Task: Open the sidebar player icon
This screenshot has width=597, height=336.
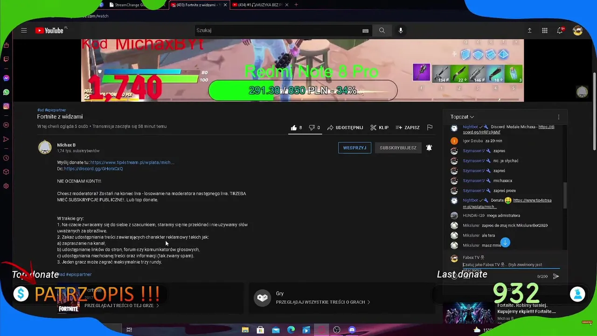Action: [6, 125]
